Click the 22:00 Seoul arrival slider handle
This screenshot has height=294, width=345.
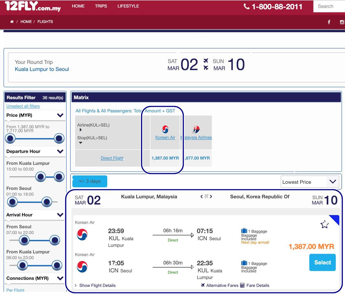(54, 240)
